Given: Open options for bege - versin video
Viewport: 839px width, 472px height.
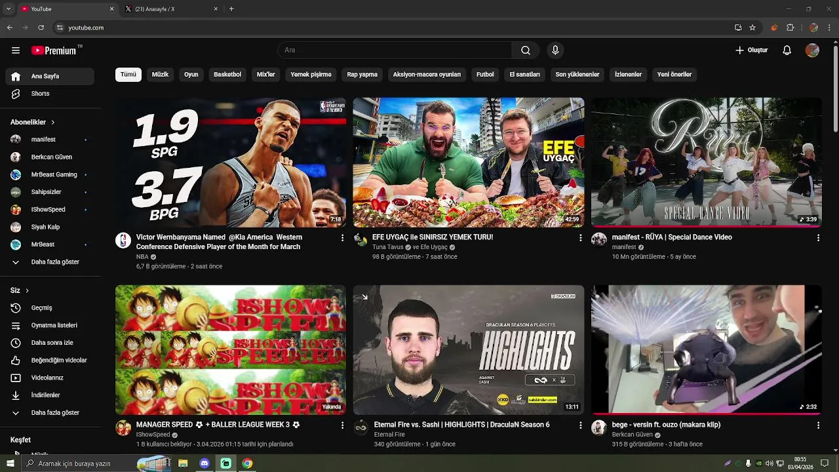Looking at the screenshot, I should coord(818,425).
